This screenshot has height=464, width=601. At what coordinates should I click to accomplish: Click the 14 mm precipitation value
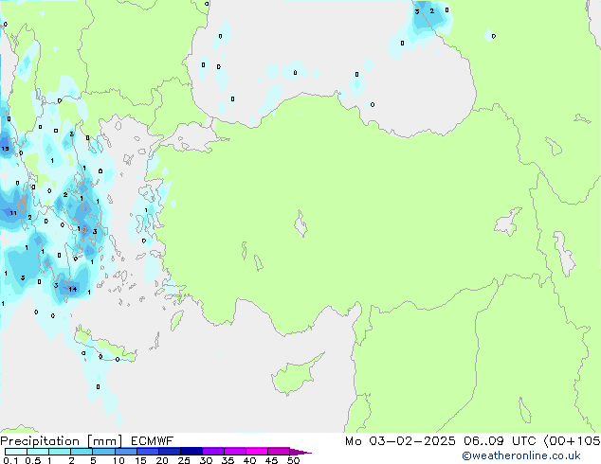pyautogui.click(x=73, y=289)
